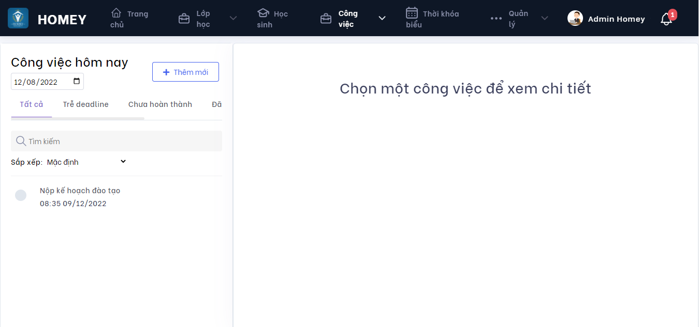Screen dimensions: 699x327
Task: Expand the Công việc dropdown chevron
Action: point(382,19)
